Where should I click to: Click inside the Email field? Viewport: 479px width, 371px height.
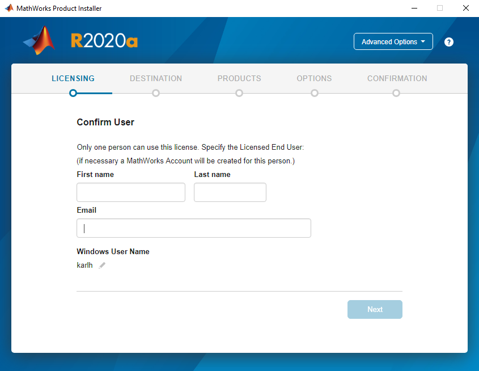point(194,228)
